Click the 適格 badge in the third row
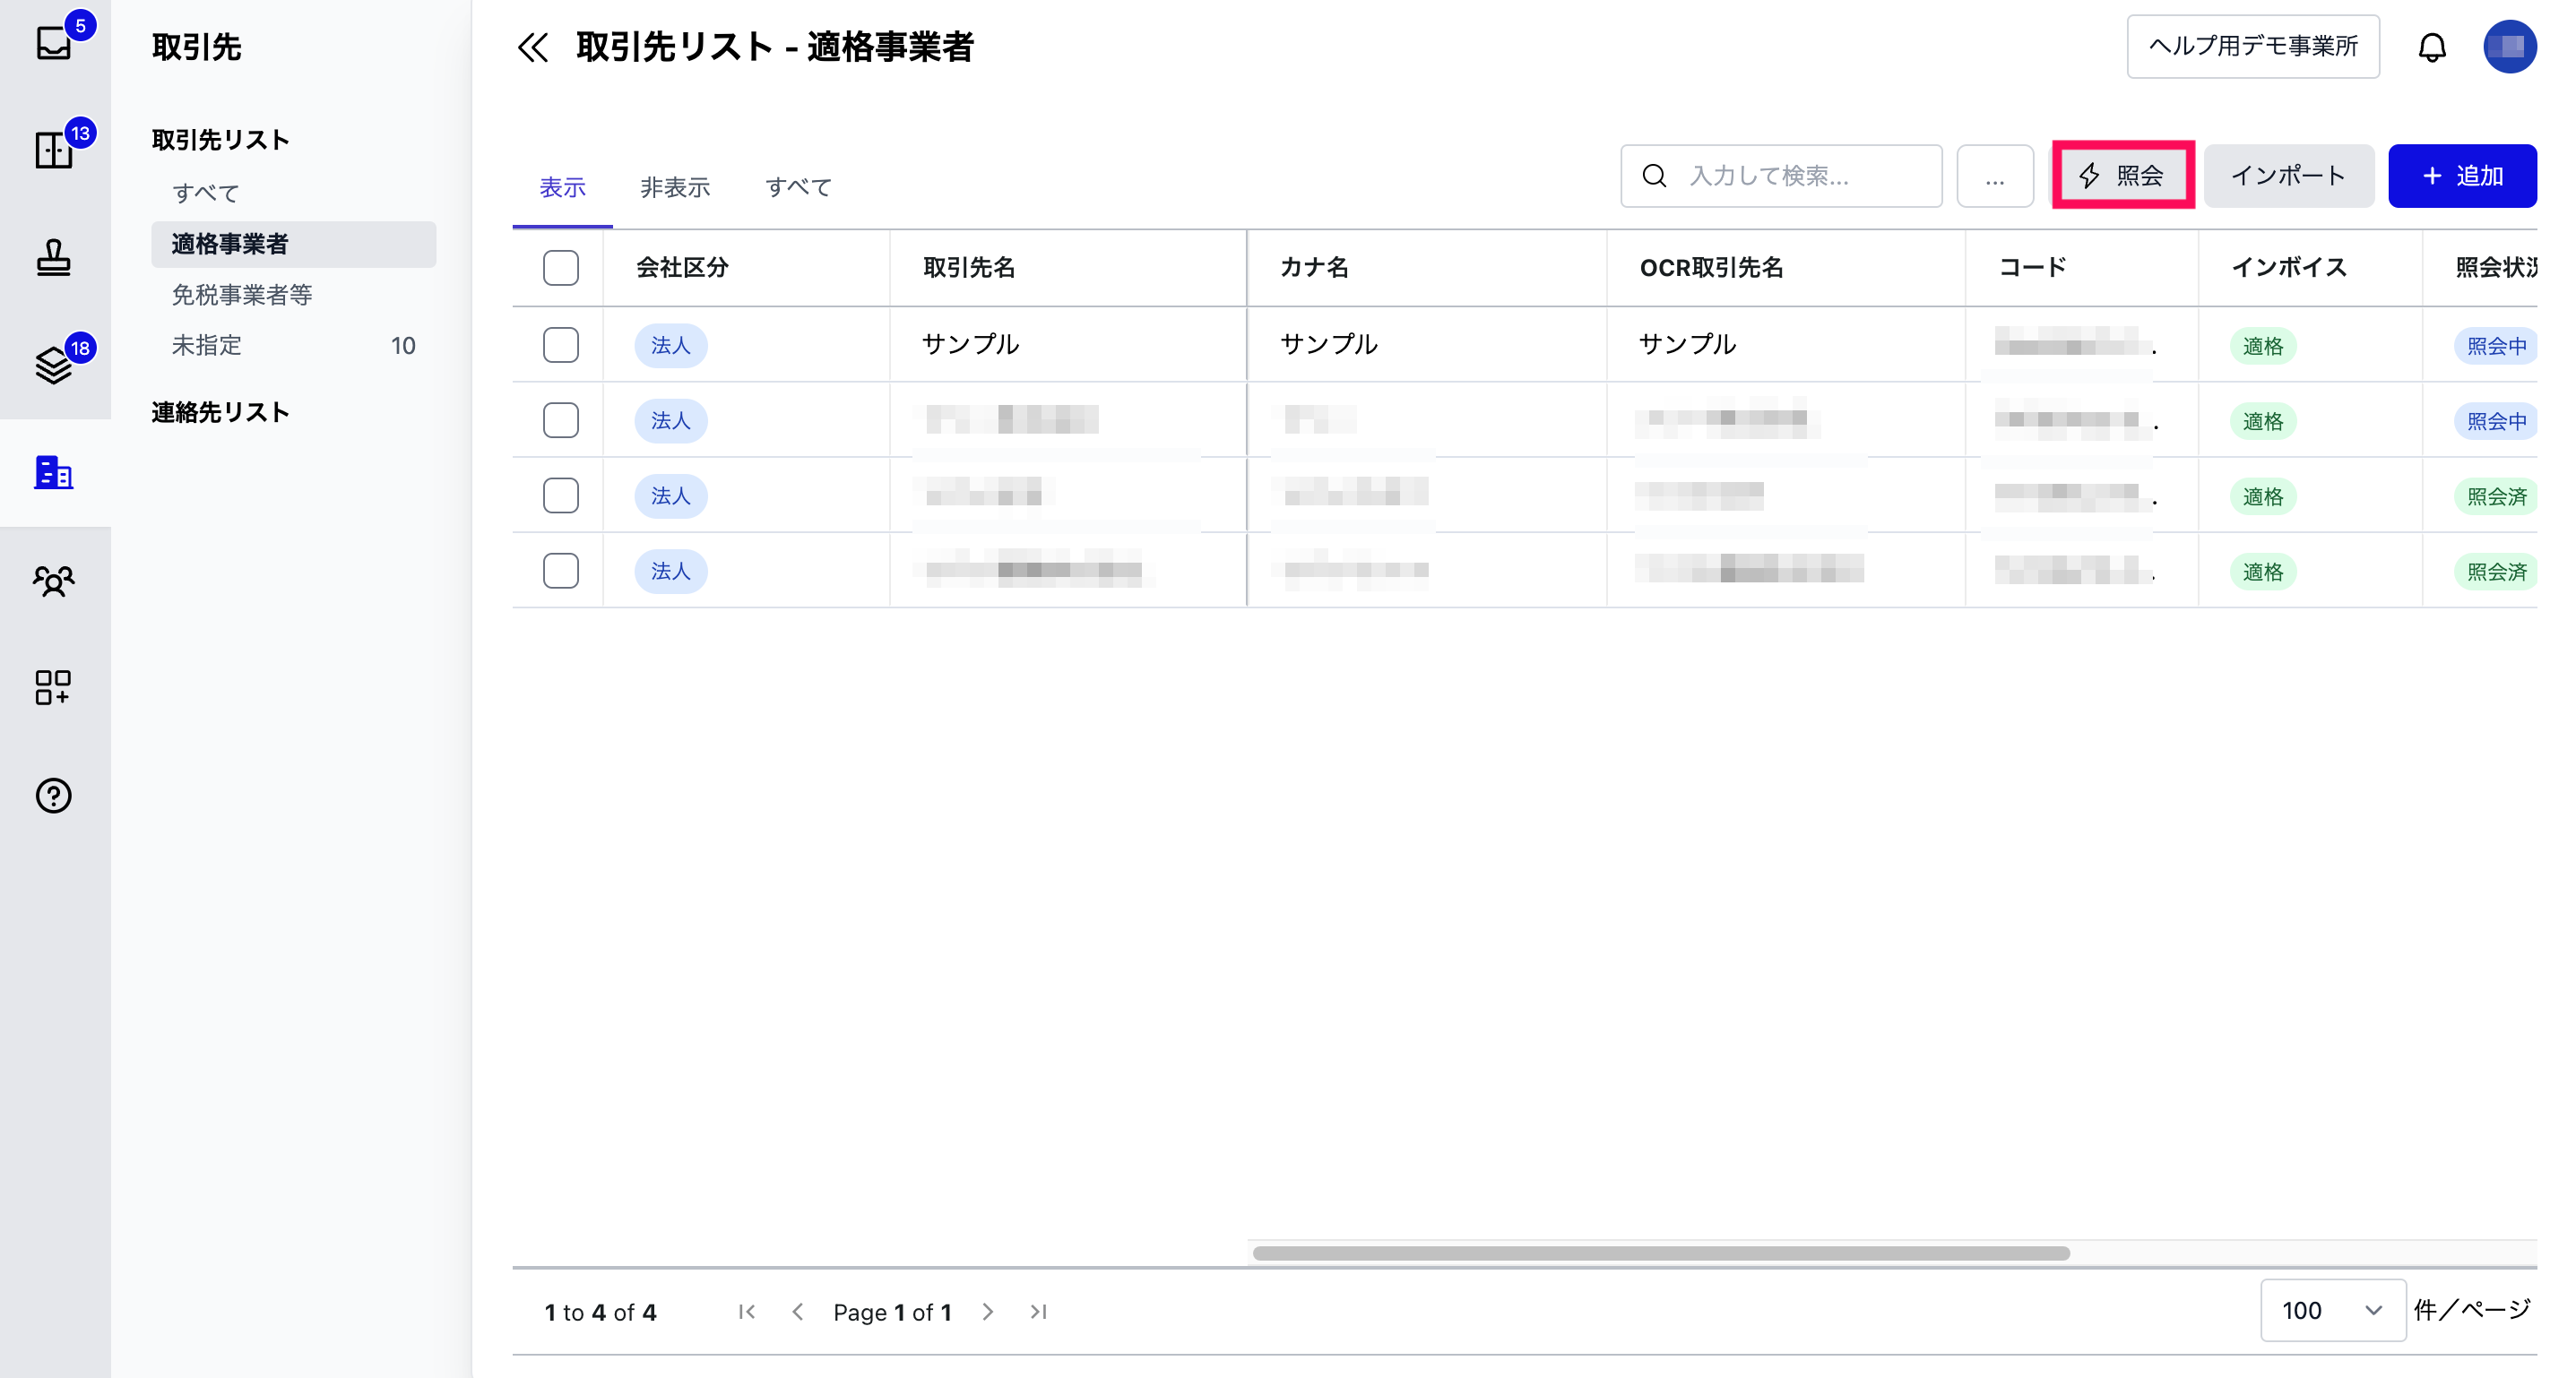This screenshot has width=2576, height=1378. pyautogui.click(x=2263, y=496)
